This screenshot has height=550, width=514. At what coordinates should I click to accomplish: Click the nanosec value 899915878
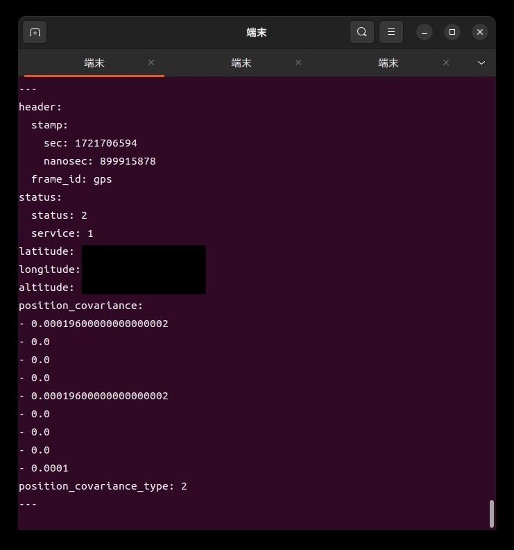tap(128, 161)
